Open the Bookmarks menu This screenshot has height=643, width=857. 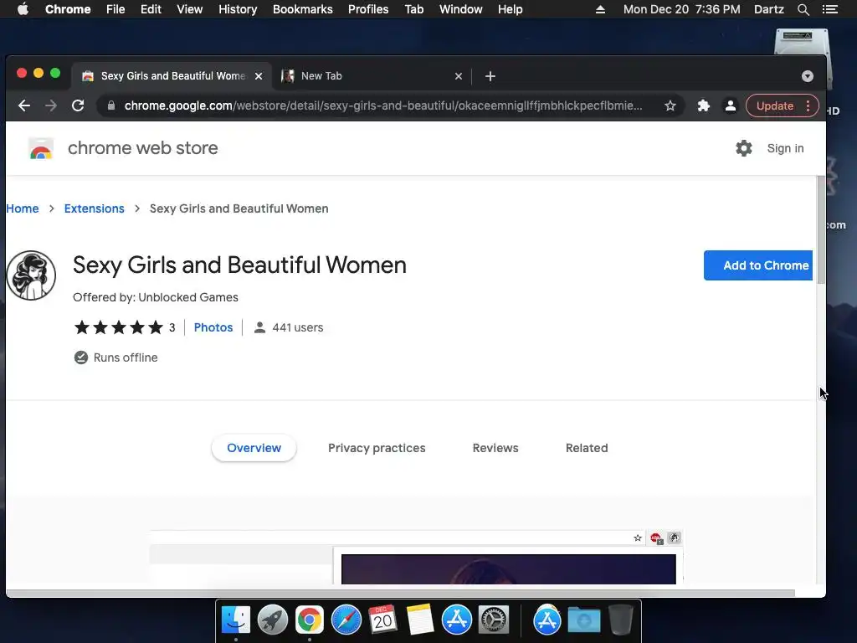click(303, 9)
